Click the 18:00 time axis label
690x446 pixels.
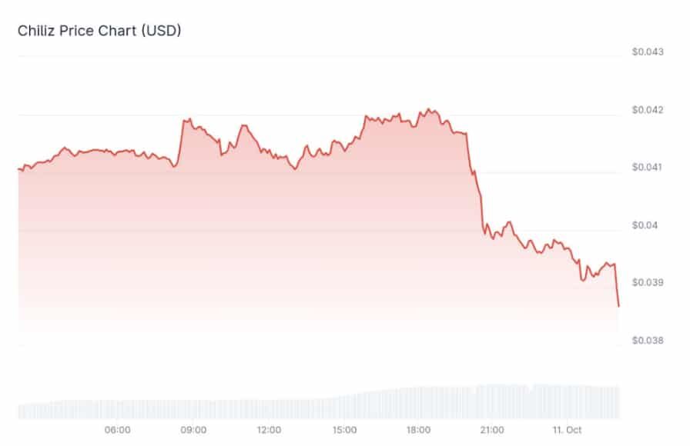tap(418, 430)
